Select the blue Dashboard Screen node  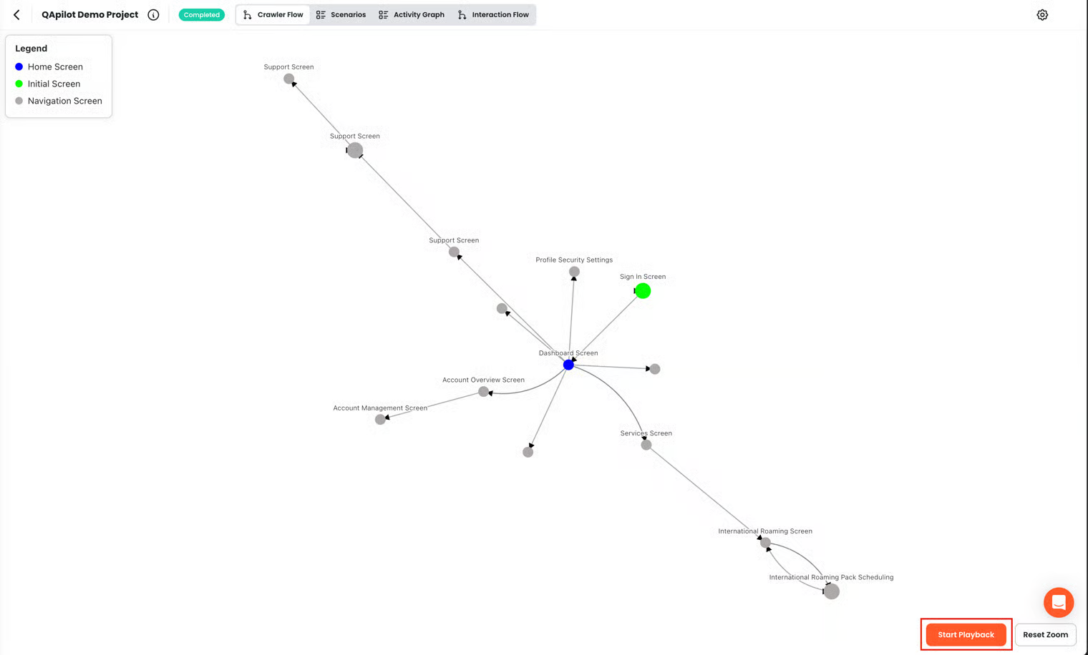pos(568,365)
